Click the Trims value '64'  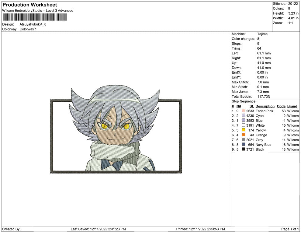coord(259,48)
